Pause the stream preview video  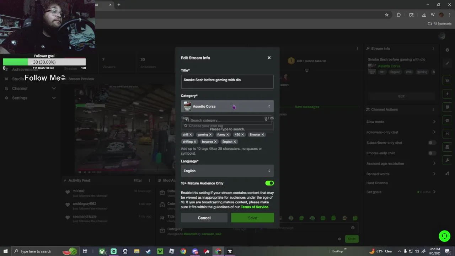click(80, 172)
